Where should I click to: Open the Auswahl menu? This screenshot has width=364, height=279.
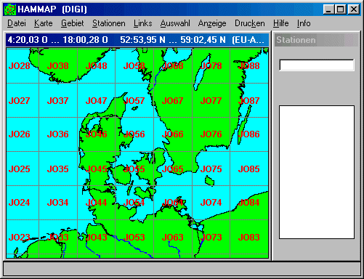175,23
